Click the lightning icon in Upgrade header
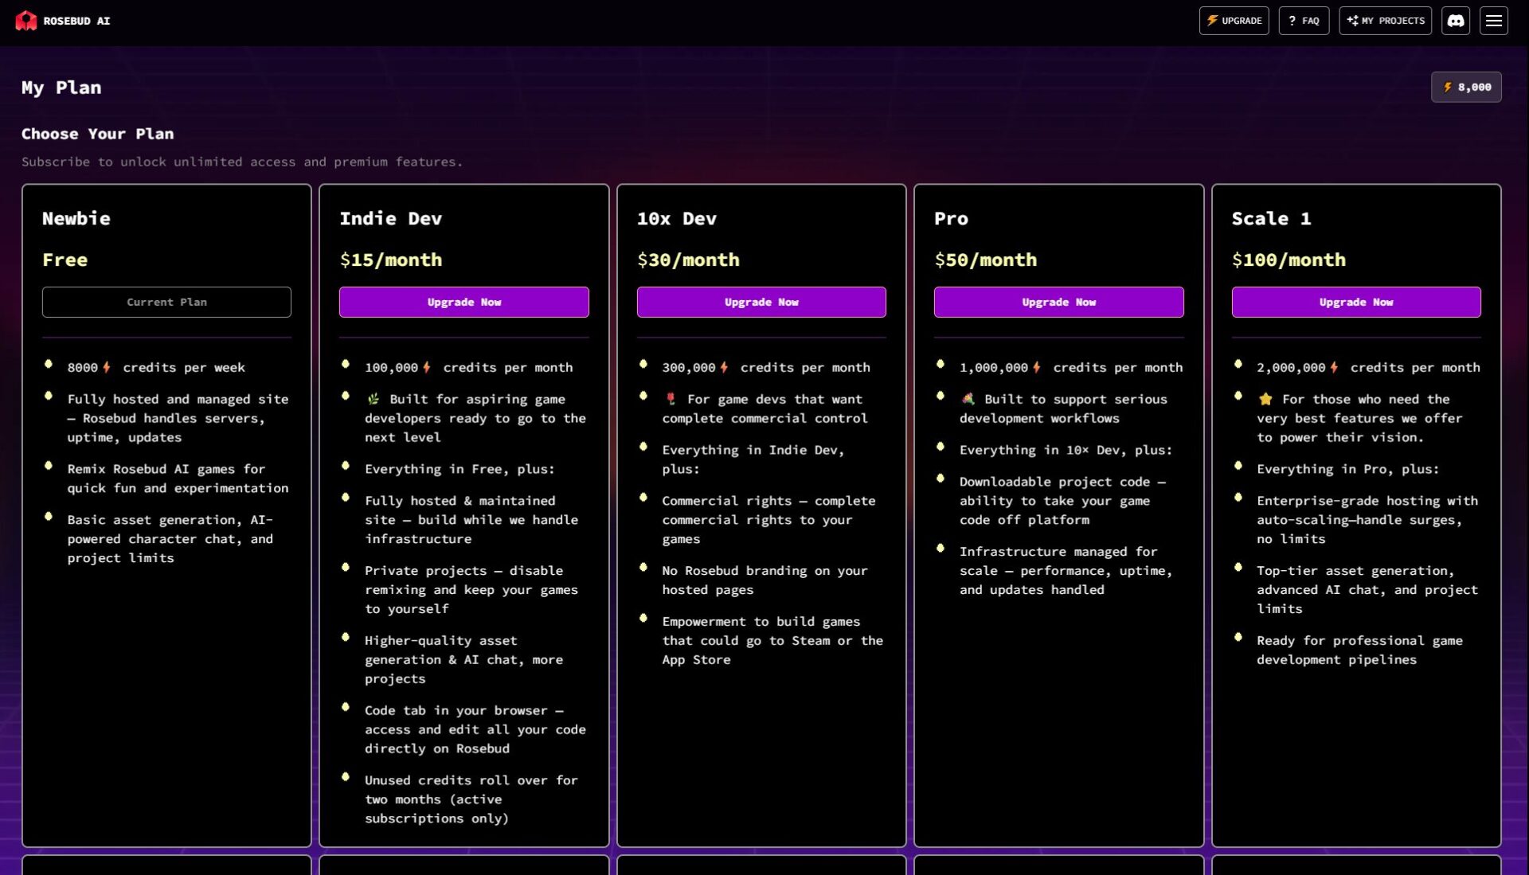This screenshot has height=875, width=1529. (x=1212, y=21)
